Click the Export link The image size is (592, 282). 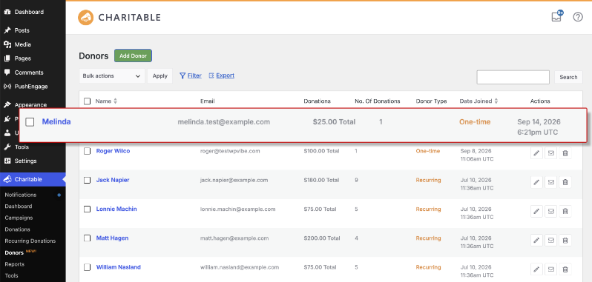(225, 75)
